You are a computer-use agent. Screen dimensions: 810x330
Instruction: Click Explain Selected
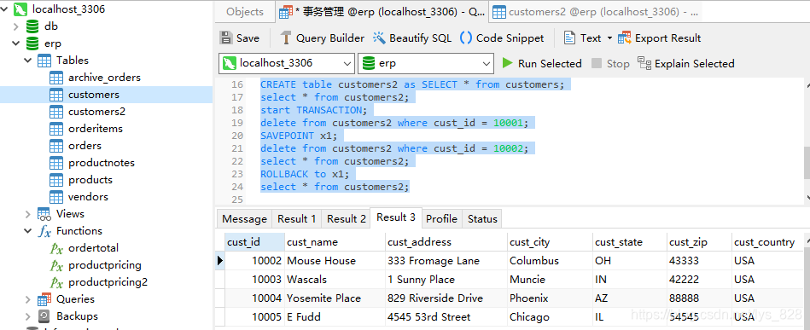(x=686, y=63)
